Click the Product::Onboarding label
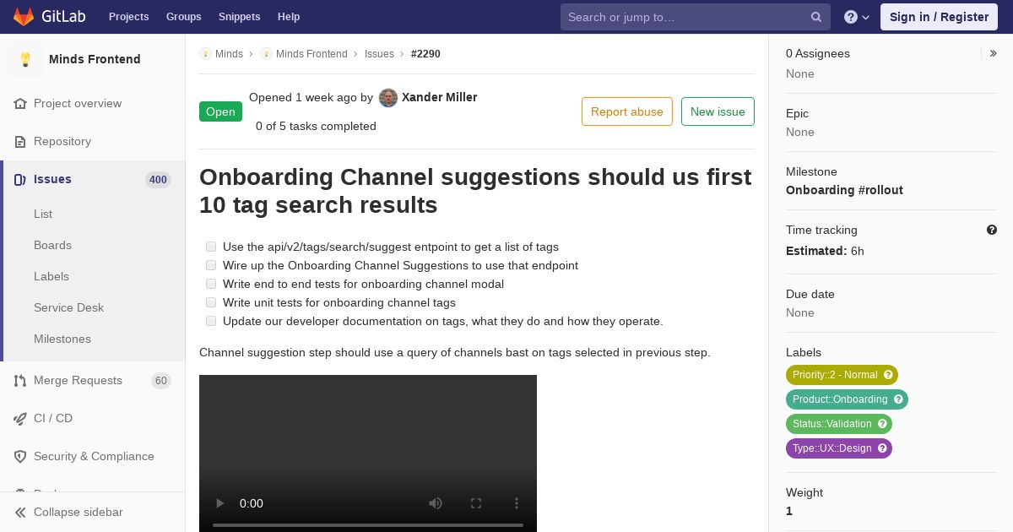The width and height of the screenshot is (1013, 532). point(840,399)
